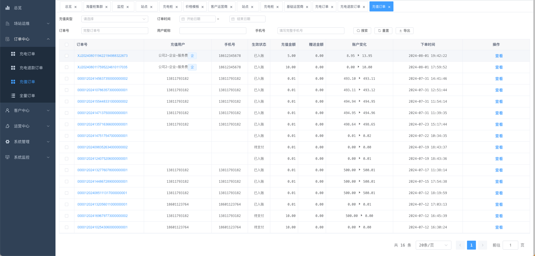The width and height of the screenshot is (535, 256).
Task: Click the 场站运维 sidebar icon
Action: coord(8,23)
